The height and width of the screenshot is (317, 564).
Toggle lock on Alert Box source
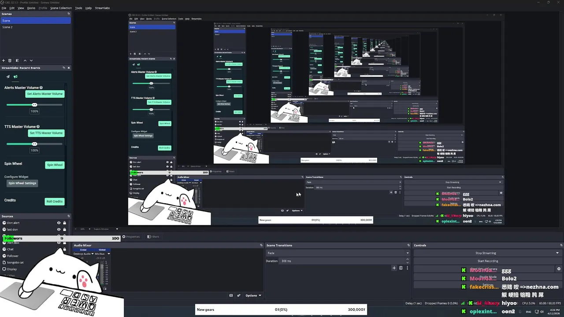coord(64,243)
